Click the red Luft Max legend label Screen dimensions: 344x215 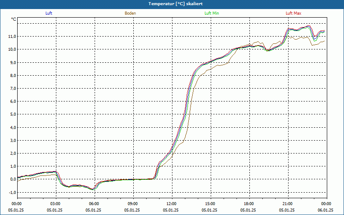pos(293,13)
